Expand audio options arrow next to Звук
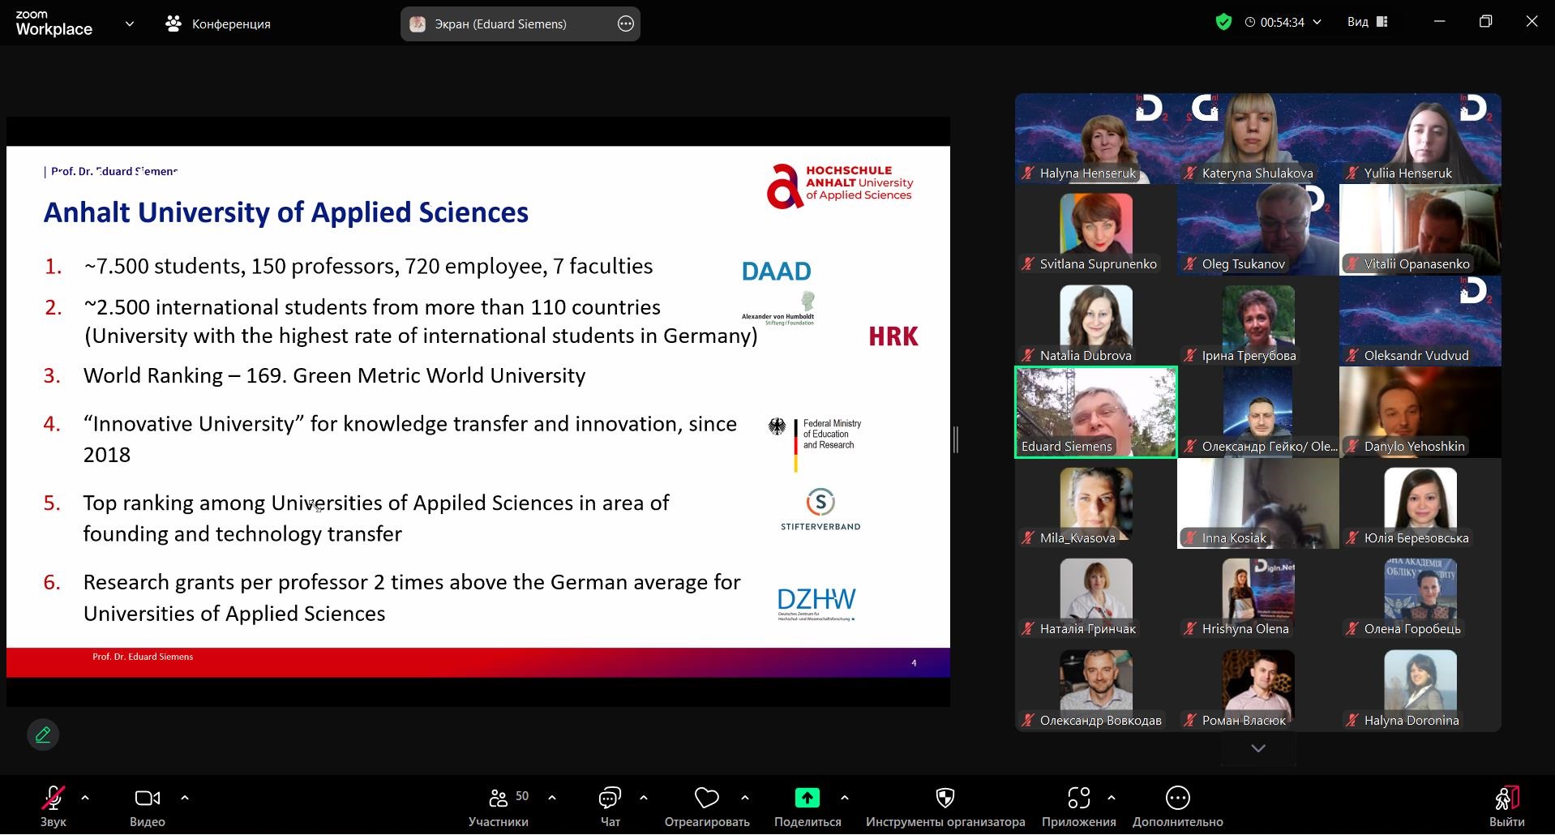 pyautogui.click(x=85, y=798)
